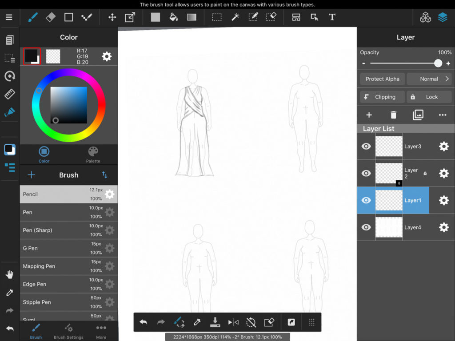The image size is (455, 341).
Task: Open Pencil brush settings gear
Action: [110, 194]
